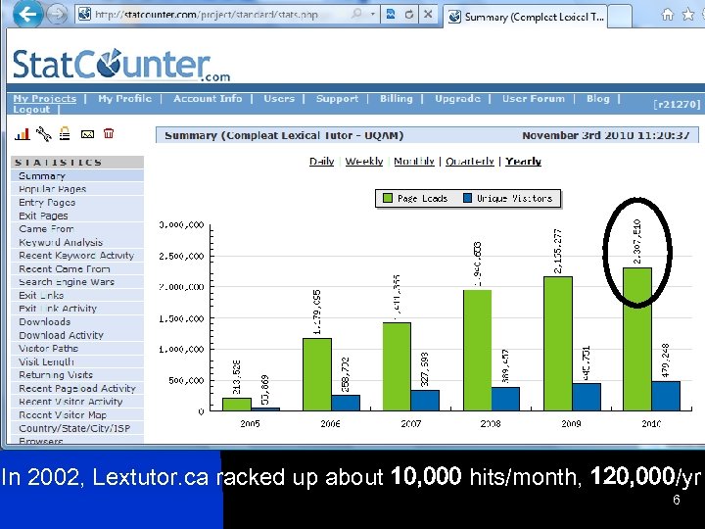Open Exit Pages in sidebar
Screen dimensions: 705x529
(x=77, y=216)
